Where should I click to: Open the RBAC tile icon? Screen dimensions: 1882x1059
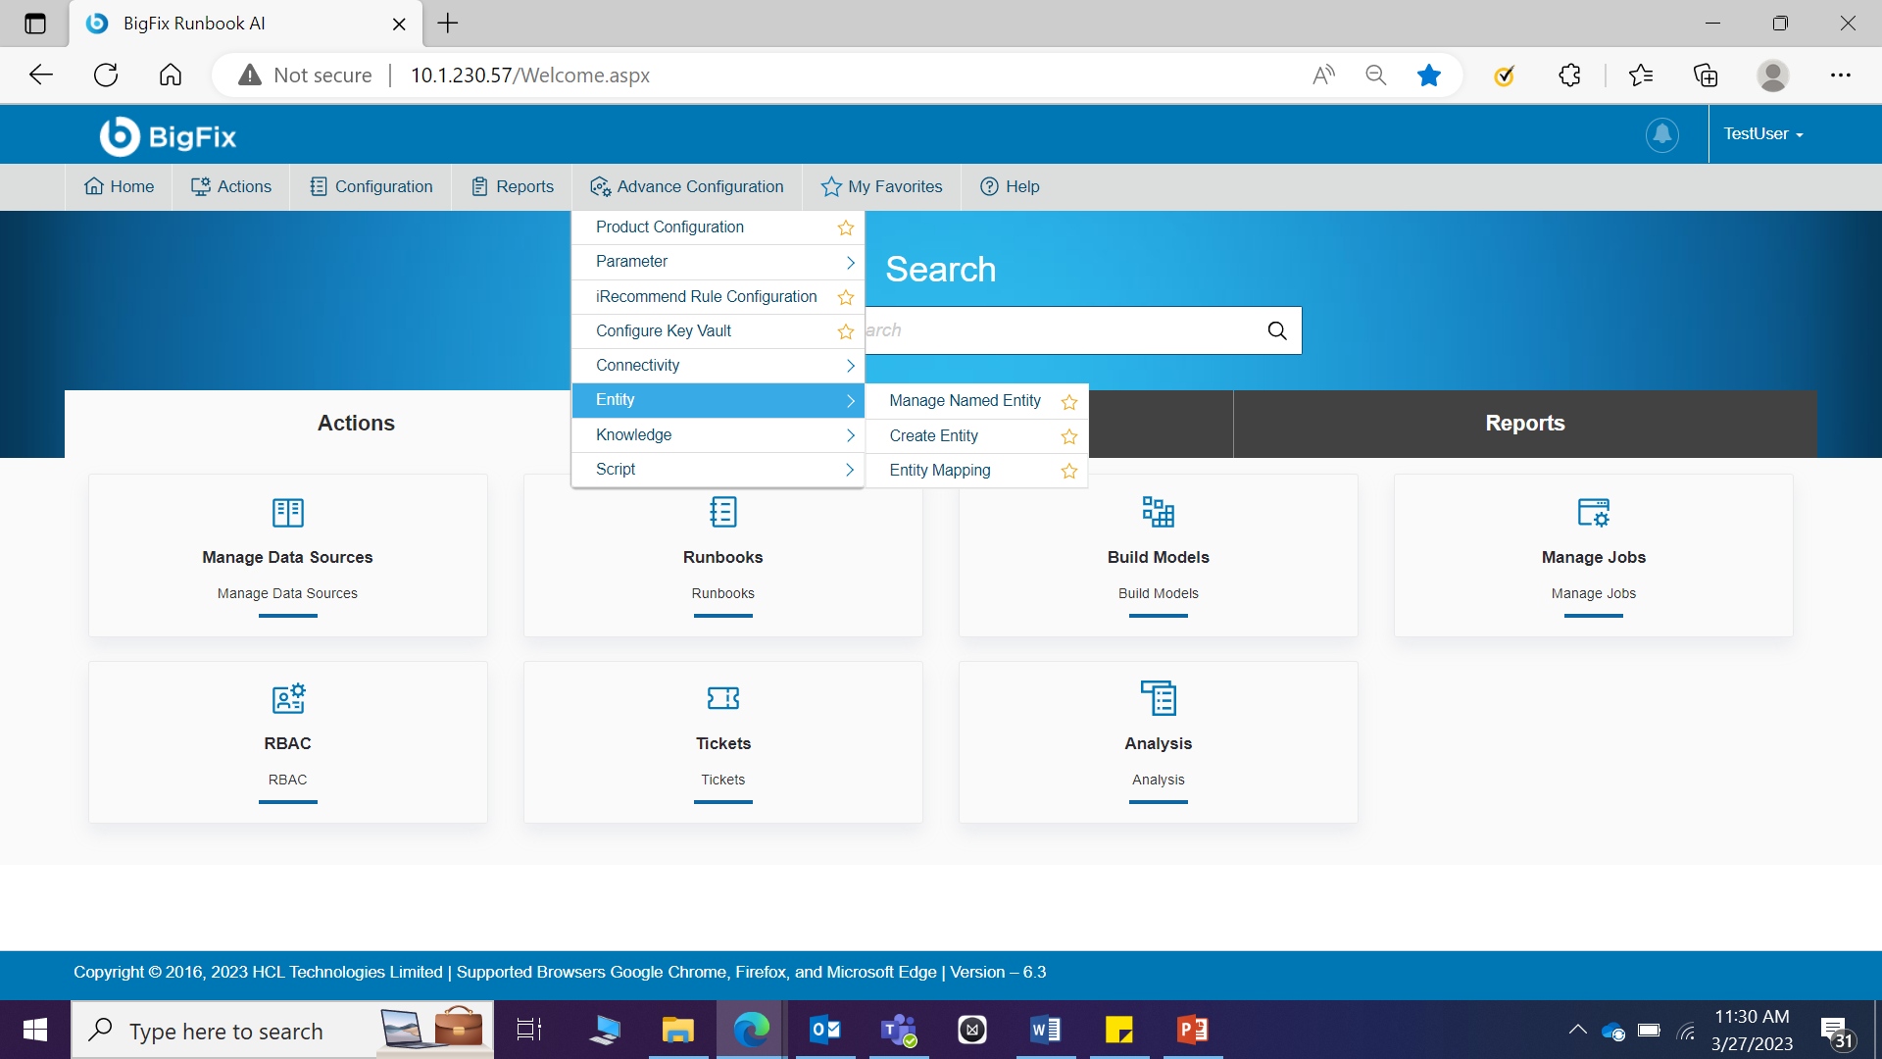287,698
